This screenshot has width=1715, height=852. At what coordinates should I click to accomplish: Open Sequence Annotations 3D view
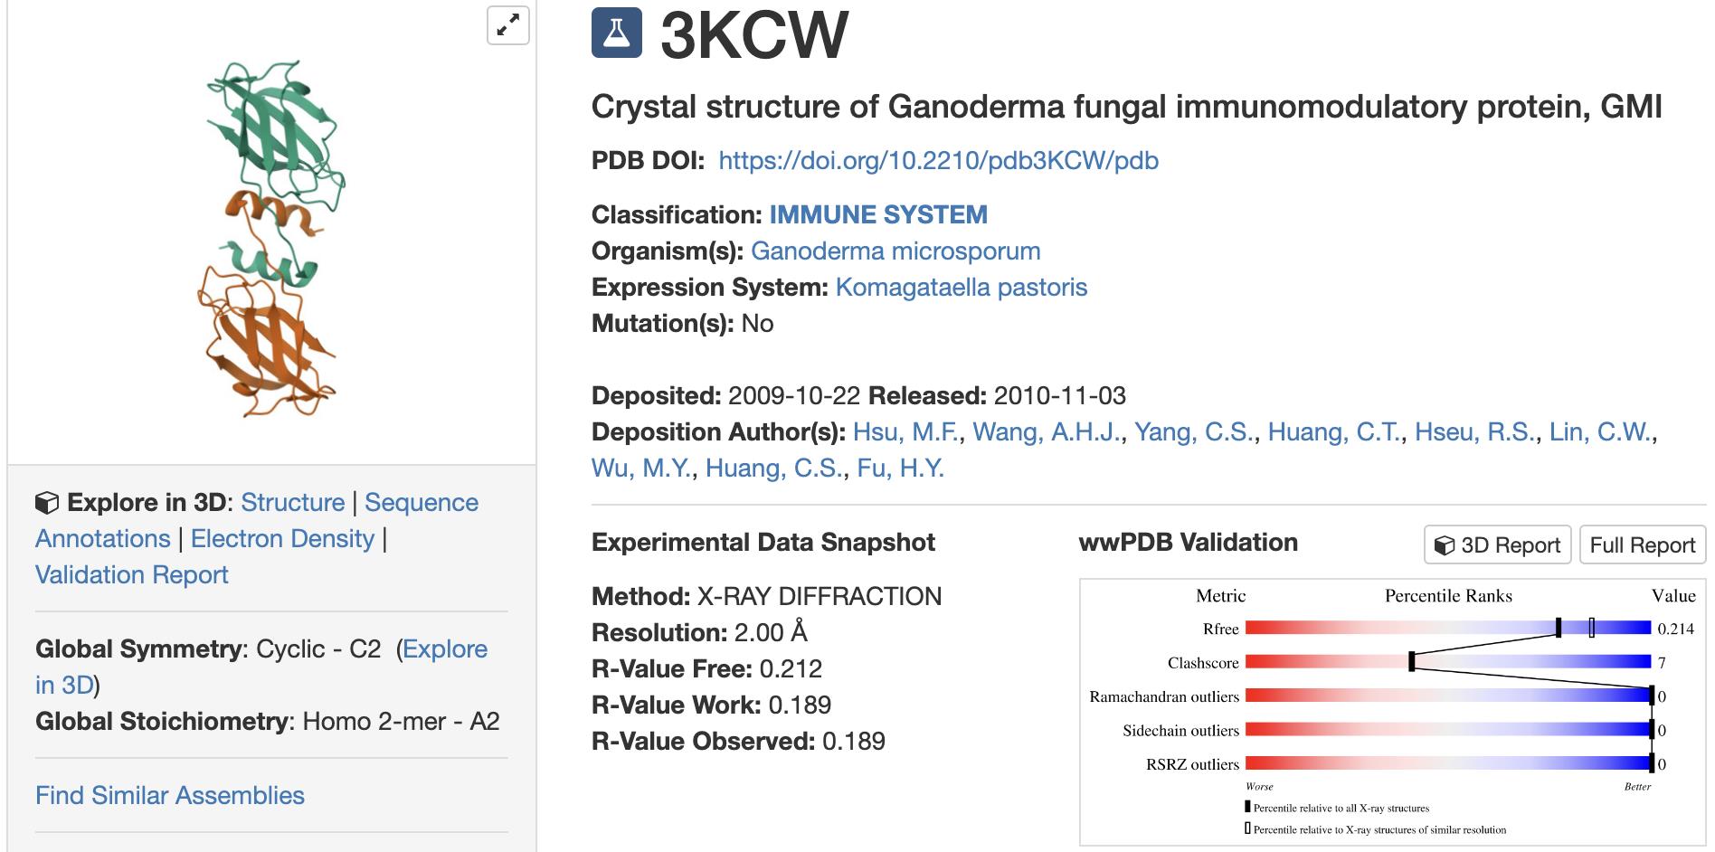(x=257, y=521)
